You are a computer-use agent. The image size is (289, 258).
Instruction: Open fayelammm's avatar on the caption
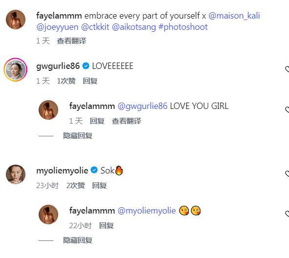[16, 20]
